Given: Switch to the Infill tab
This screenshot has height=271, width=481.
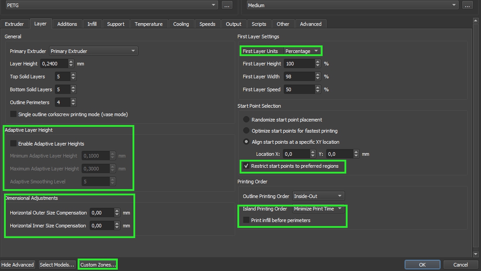Looking at the screenshot, I should [92, 24].
